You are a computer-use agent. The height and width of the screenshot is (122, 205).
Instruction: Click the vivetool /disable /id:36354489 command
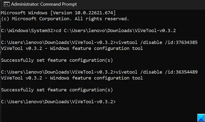click(x=157, y=72)
